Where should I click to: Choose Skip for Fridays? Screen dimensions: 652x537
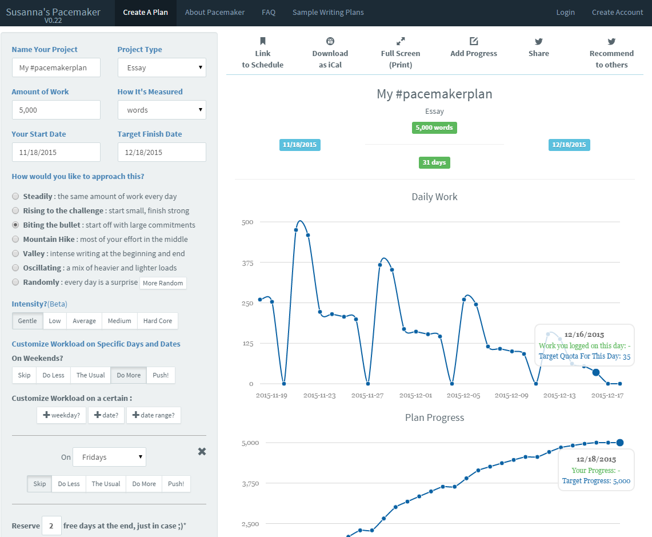(39, 484)
